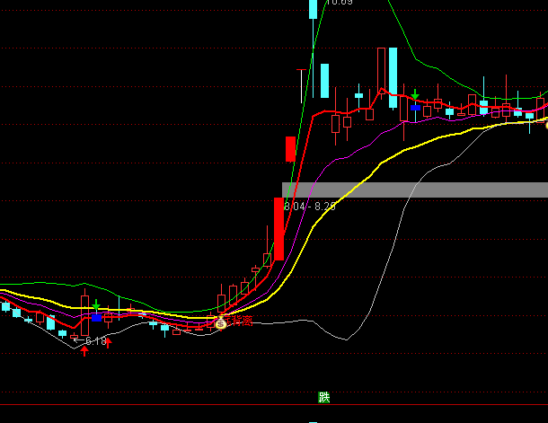
Task: Click green down arrow above right blue candle
Action: pos(415,94)
